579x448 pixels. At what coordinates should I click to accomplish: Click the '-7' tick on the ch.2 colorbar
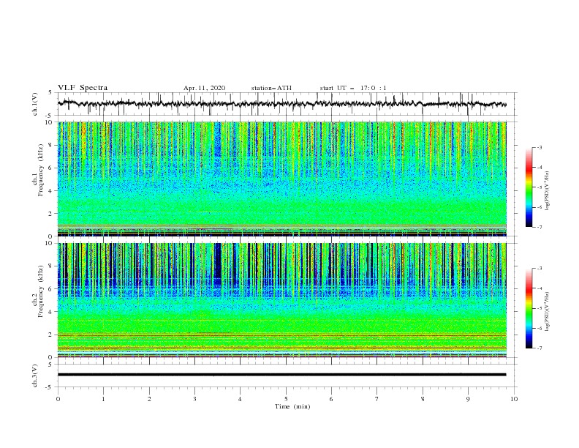(540, 348)
